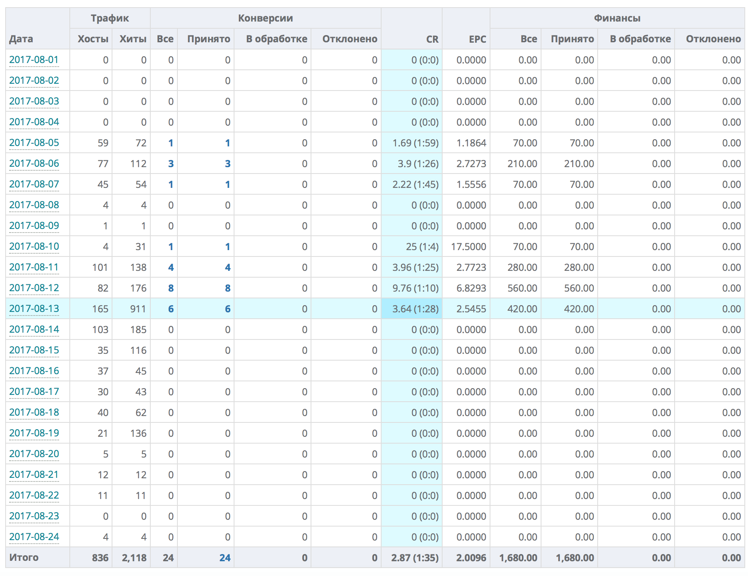Open the 2017-08-17 date link
748x576 pixels.
click(x=34, y=392)
